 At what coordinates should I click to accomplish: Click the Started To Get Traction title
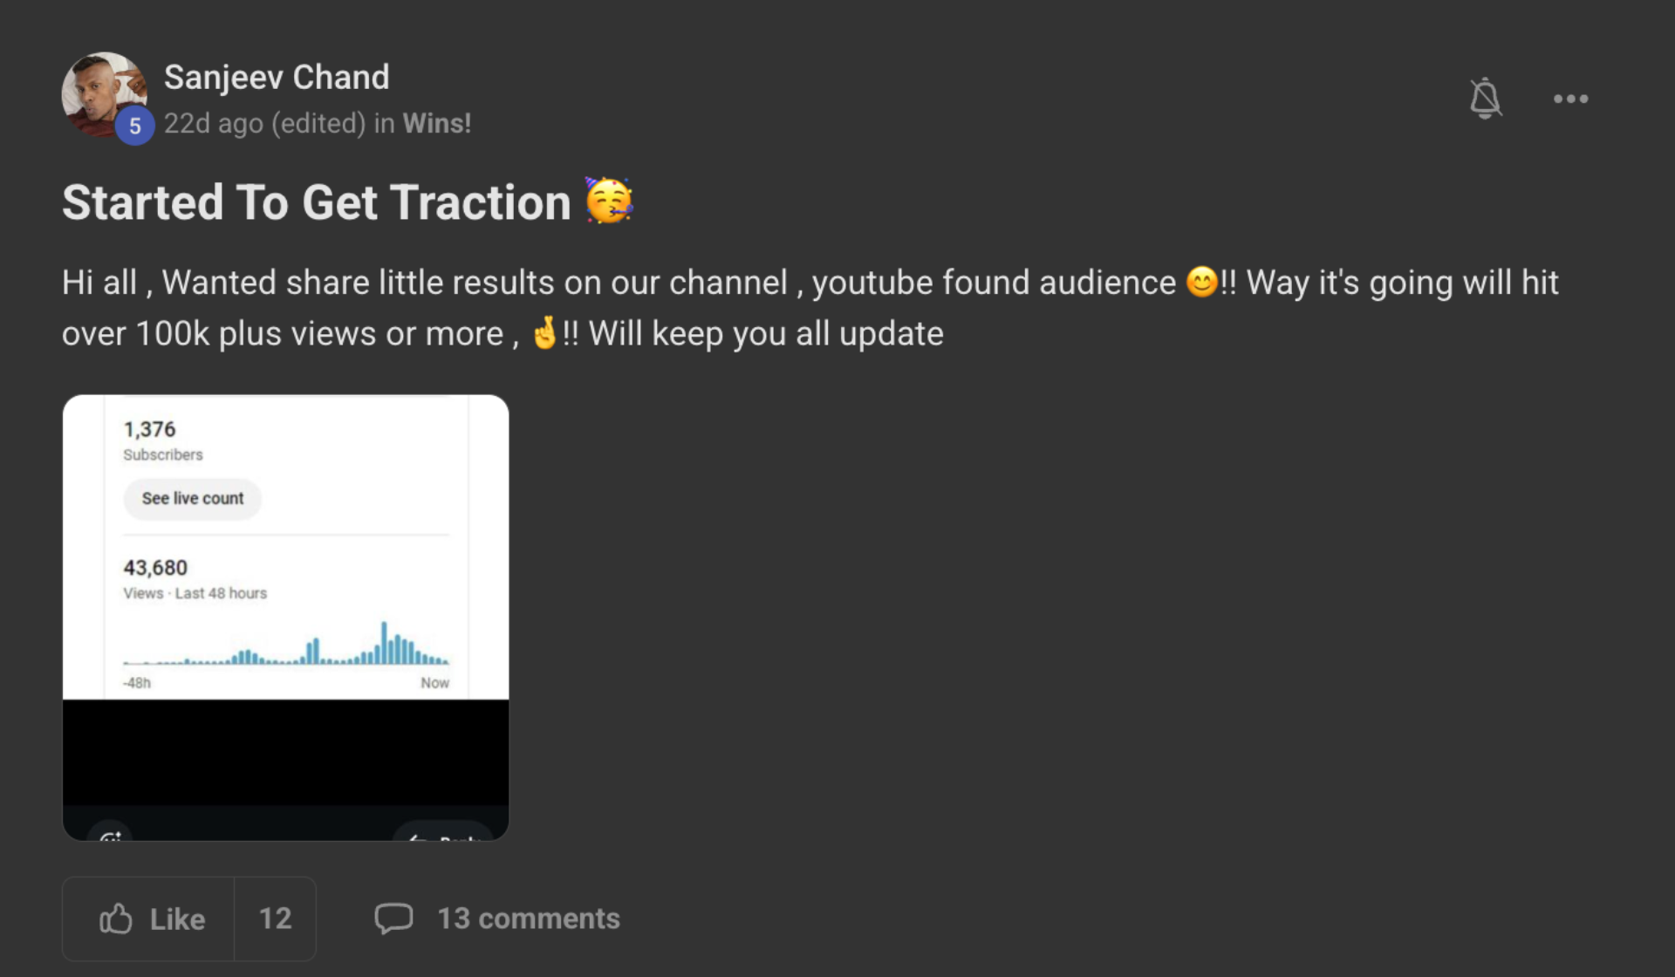pyautogui.click(x=316, y=202)
